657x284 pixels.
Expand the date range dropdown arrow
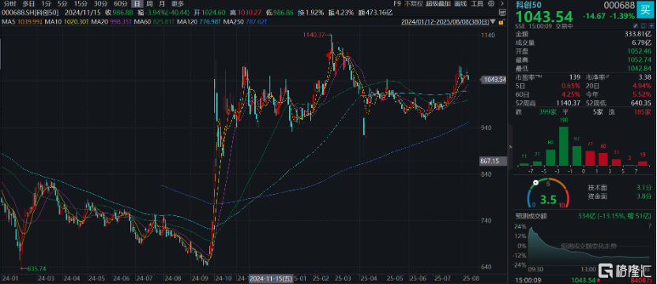pos(493,22)
